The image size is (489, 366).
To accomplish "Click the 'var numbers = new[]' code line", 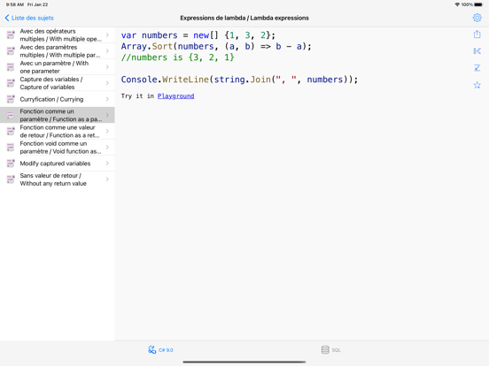I will pos(198,35).
